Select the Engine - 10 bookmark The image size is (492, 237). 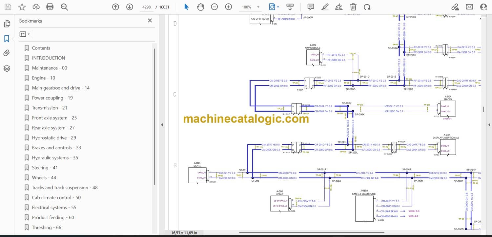pos(43,78)
